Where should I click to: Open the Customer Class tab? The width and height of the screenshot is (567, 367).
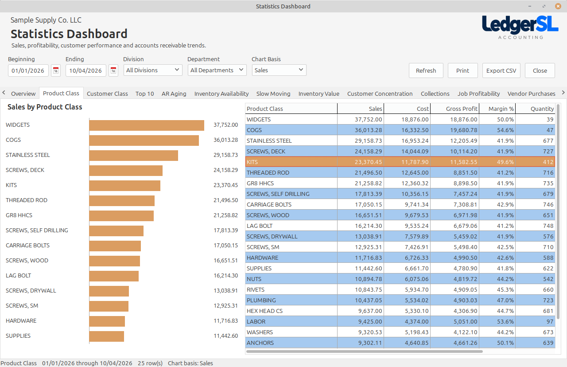pos(107,94)
